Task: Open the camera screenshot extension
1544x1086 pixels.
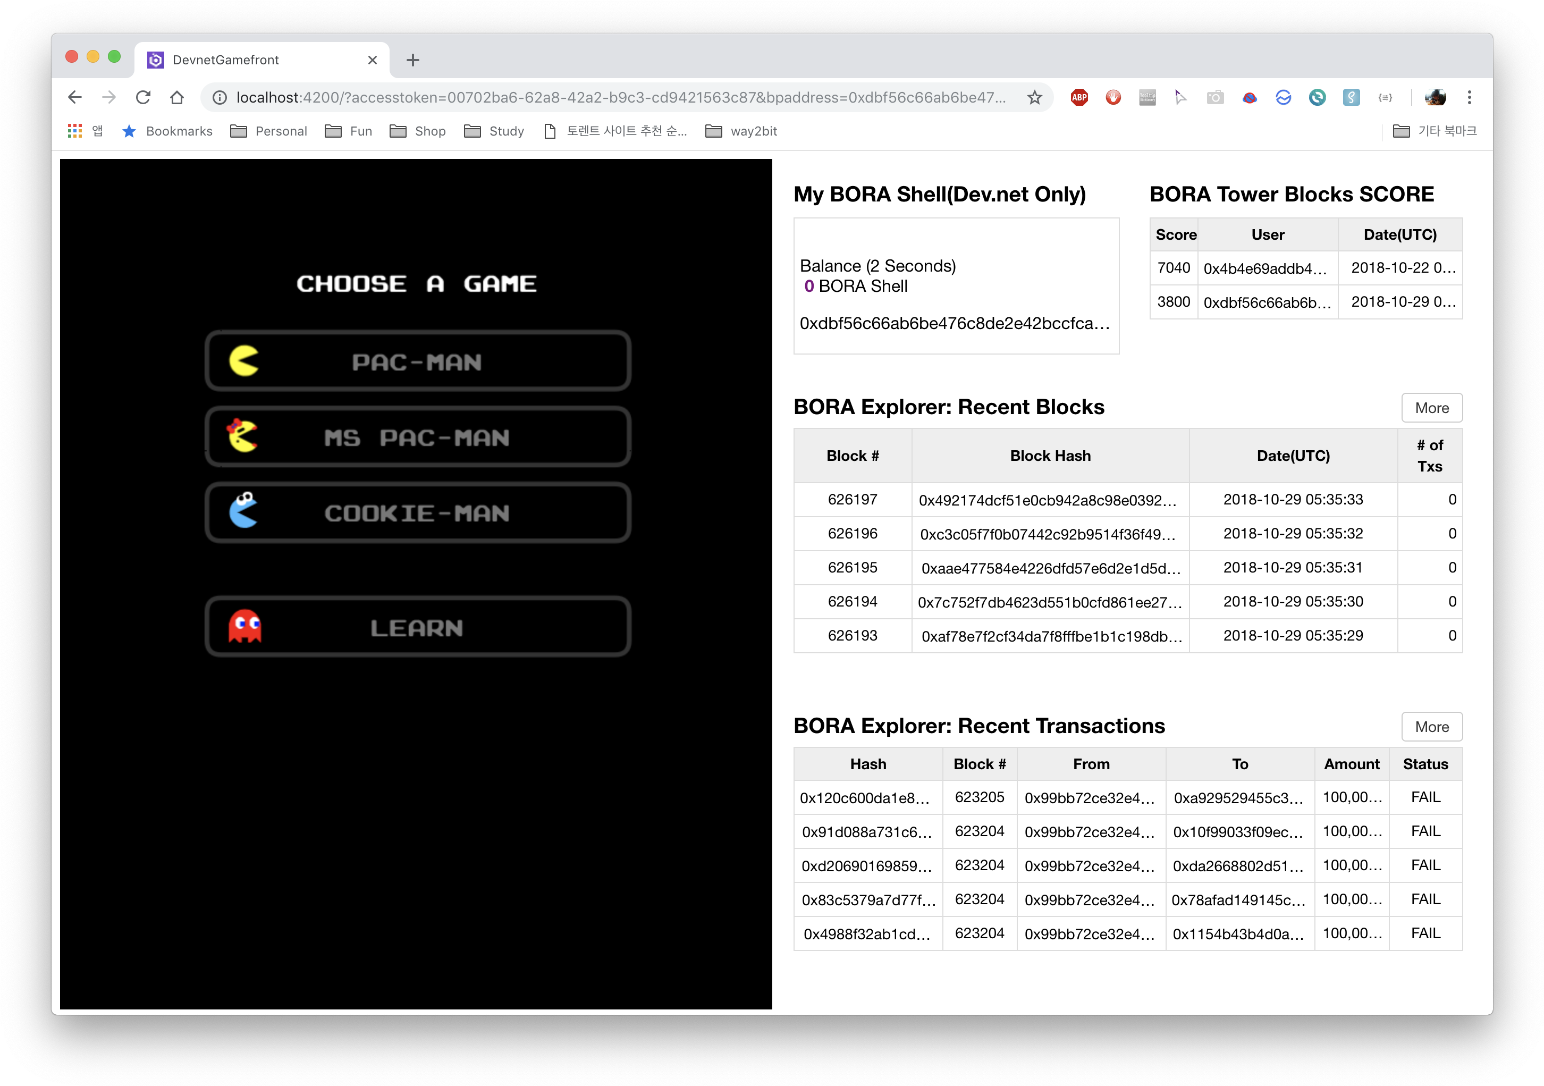Action: click(x=1215, y=97)
